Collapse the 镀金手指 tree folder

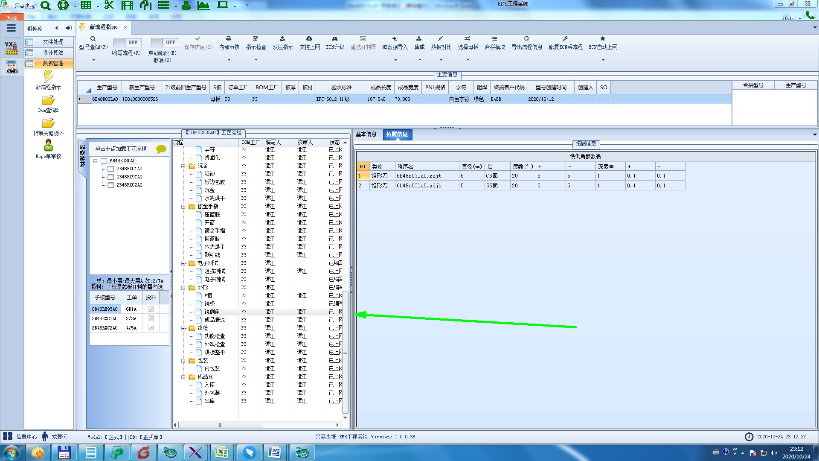183,207
